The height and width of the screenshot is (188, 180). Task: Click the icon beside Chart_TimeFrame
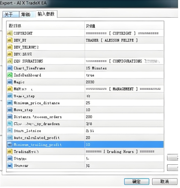pyautogui.click(x=10, y=68)
